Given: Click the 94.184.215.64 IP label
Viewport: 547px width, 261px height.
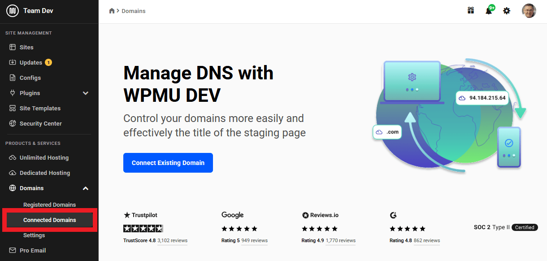Looking at the screenshot, I should 482,98.
